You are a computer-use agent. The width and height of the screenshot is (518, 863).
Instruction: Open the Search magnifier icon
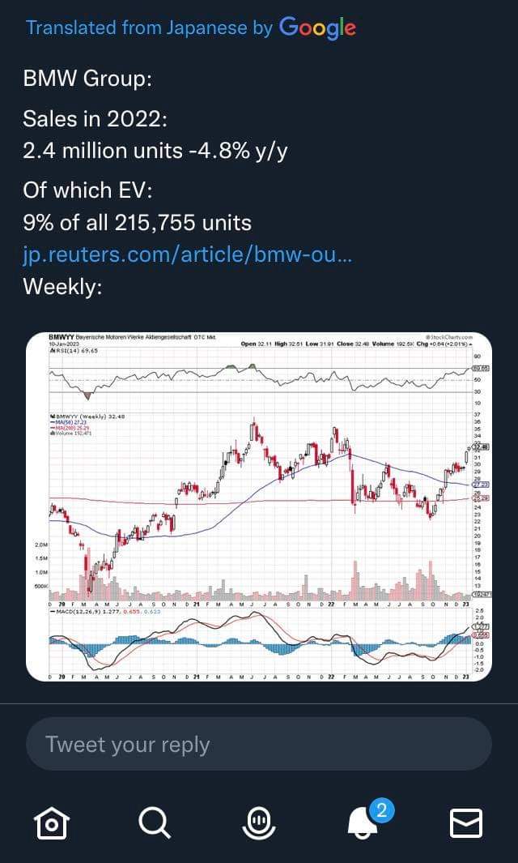[155, 823]
